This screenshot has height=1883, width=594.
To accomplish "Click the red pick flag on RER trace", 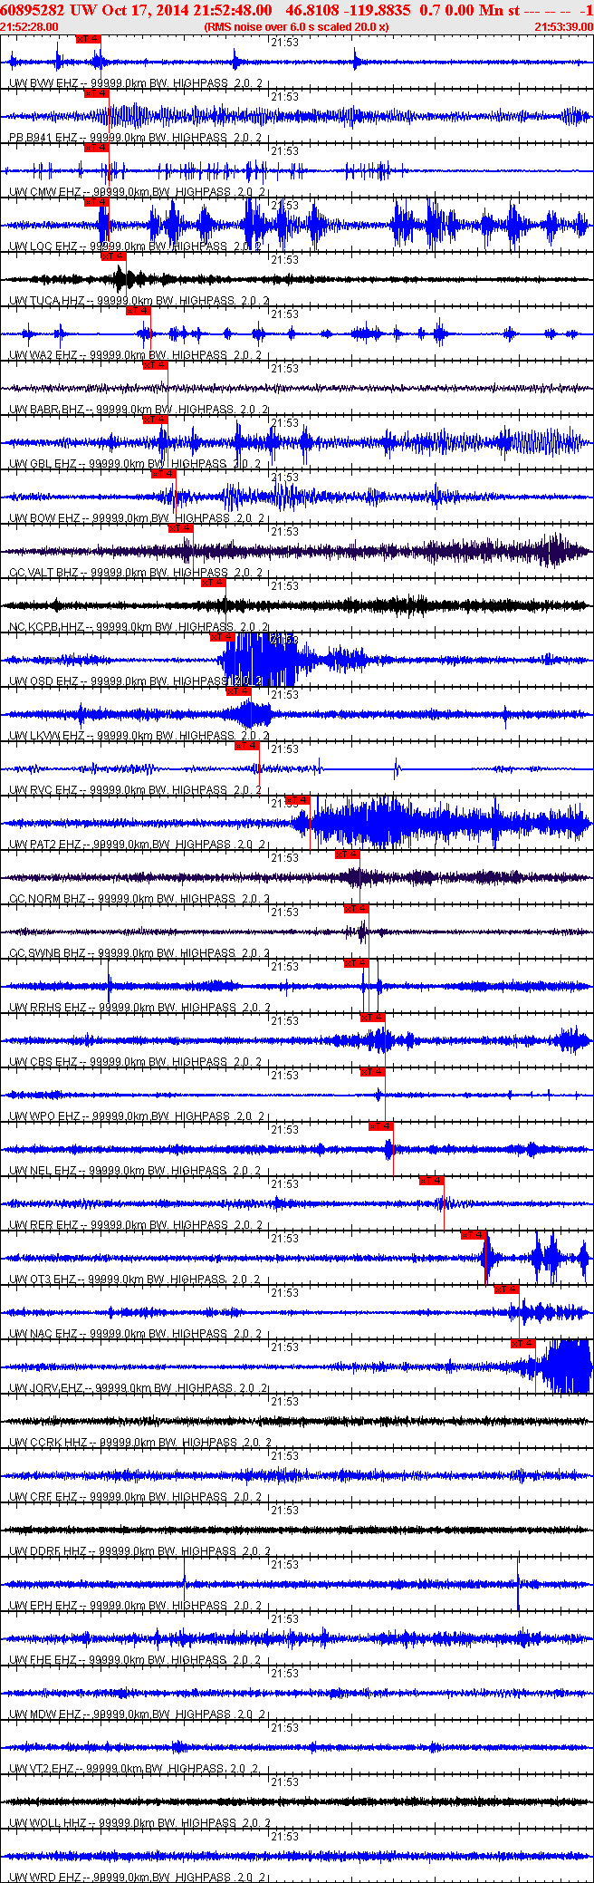I will click(432, 1181).
